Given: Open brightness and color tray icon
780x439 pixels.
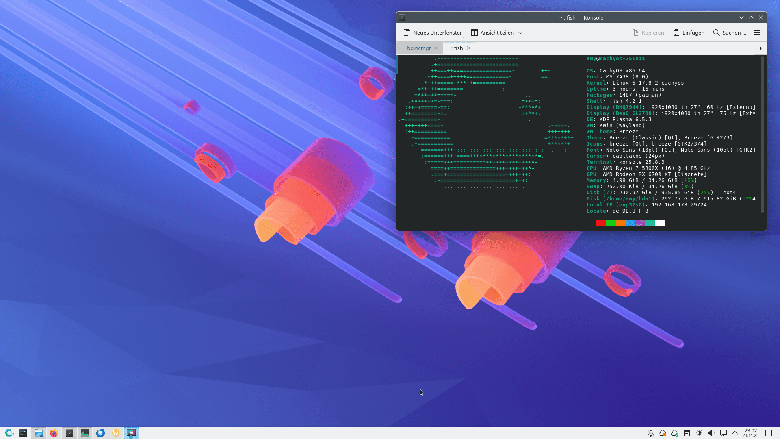Looking at the screenshot, I should click(699, 433).
